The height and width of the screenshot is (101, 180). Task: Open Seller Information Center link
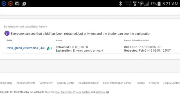point(117,83)
